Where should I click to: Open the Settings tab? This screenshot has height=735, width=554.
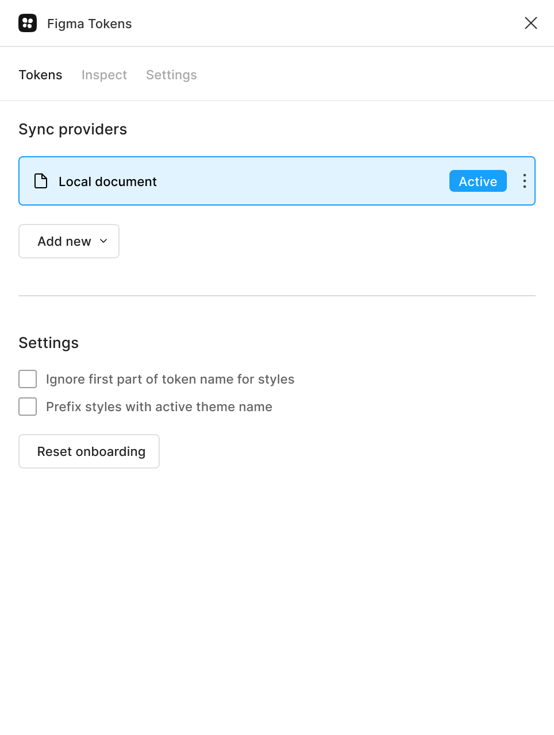click(171, 75)
